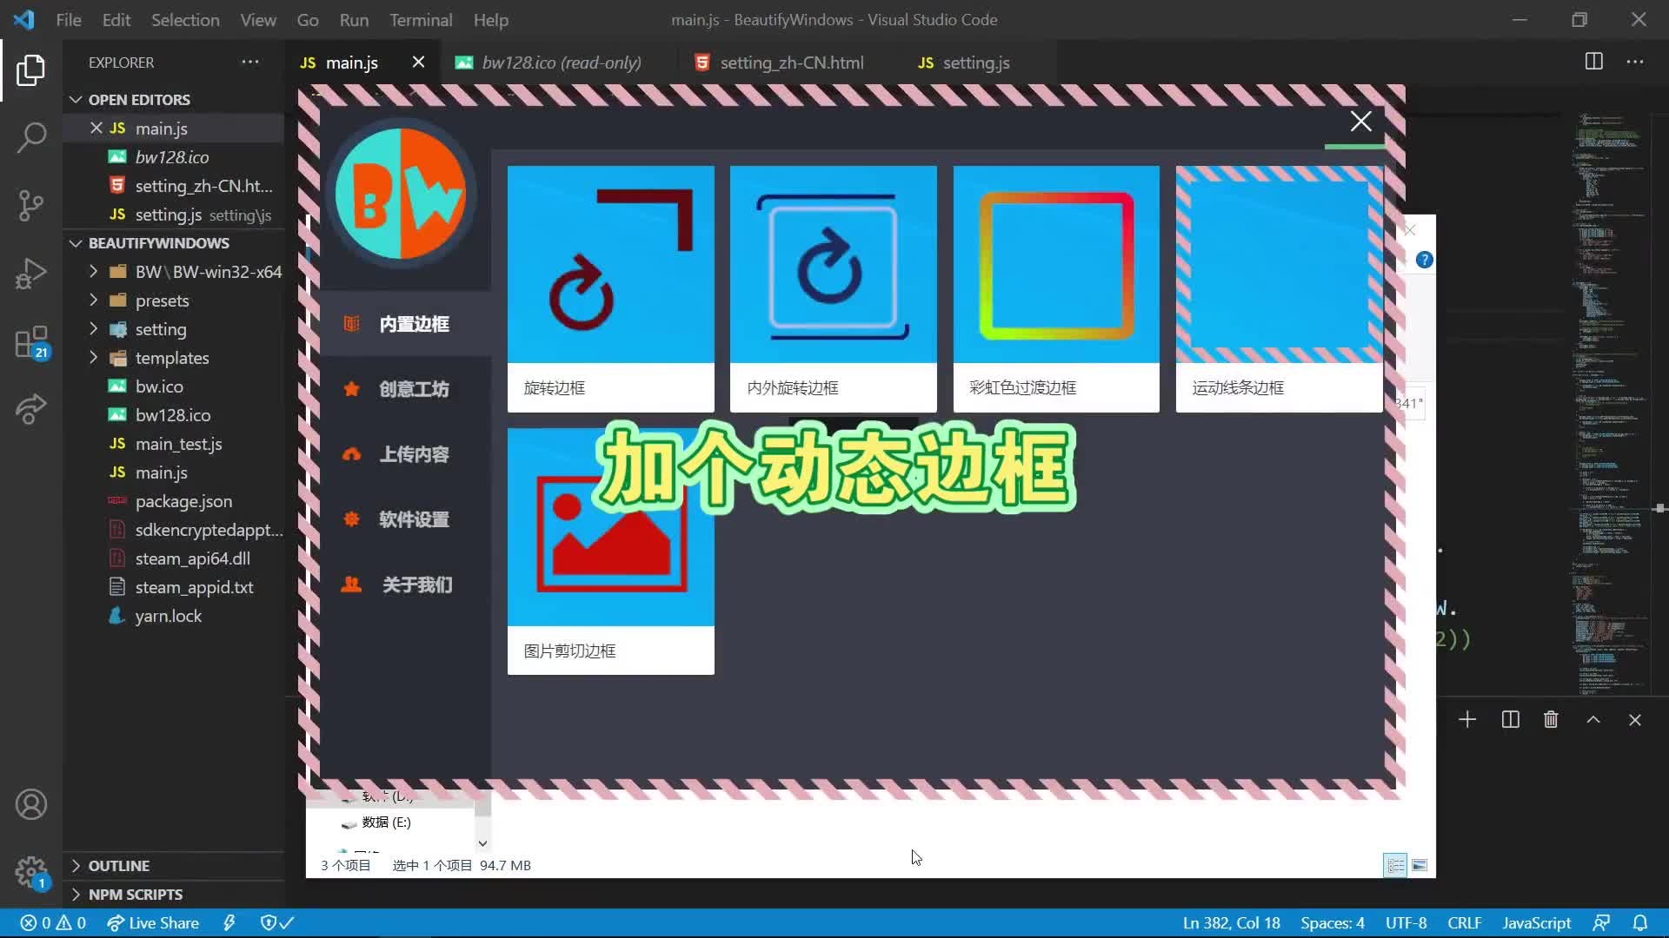Click the kill terminal trash icon

(1551, 719)
